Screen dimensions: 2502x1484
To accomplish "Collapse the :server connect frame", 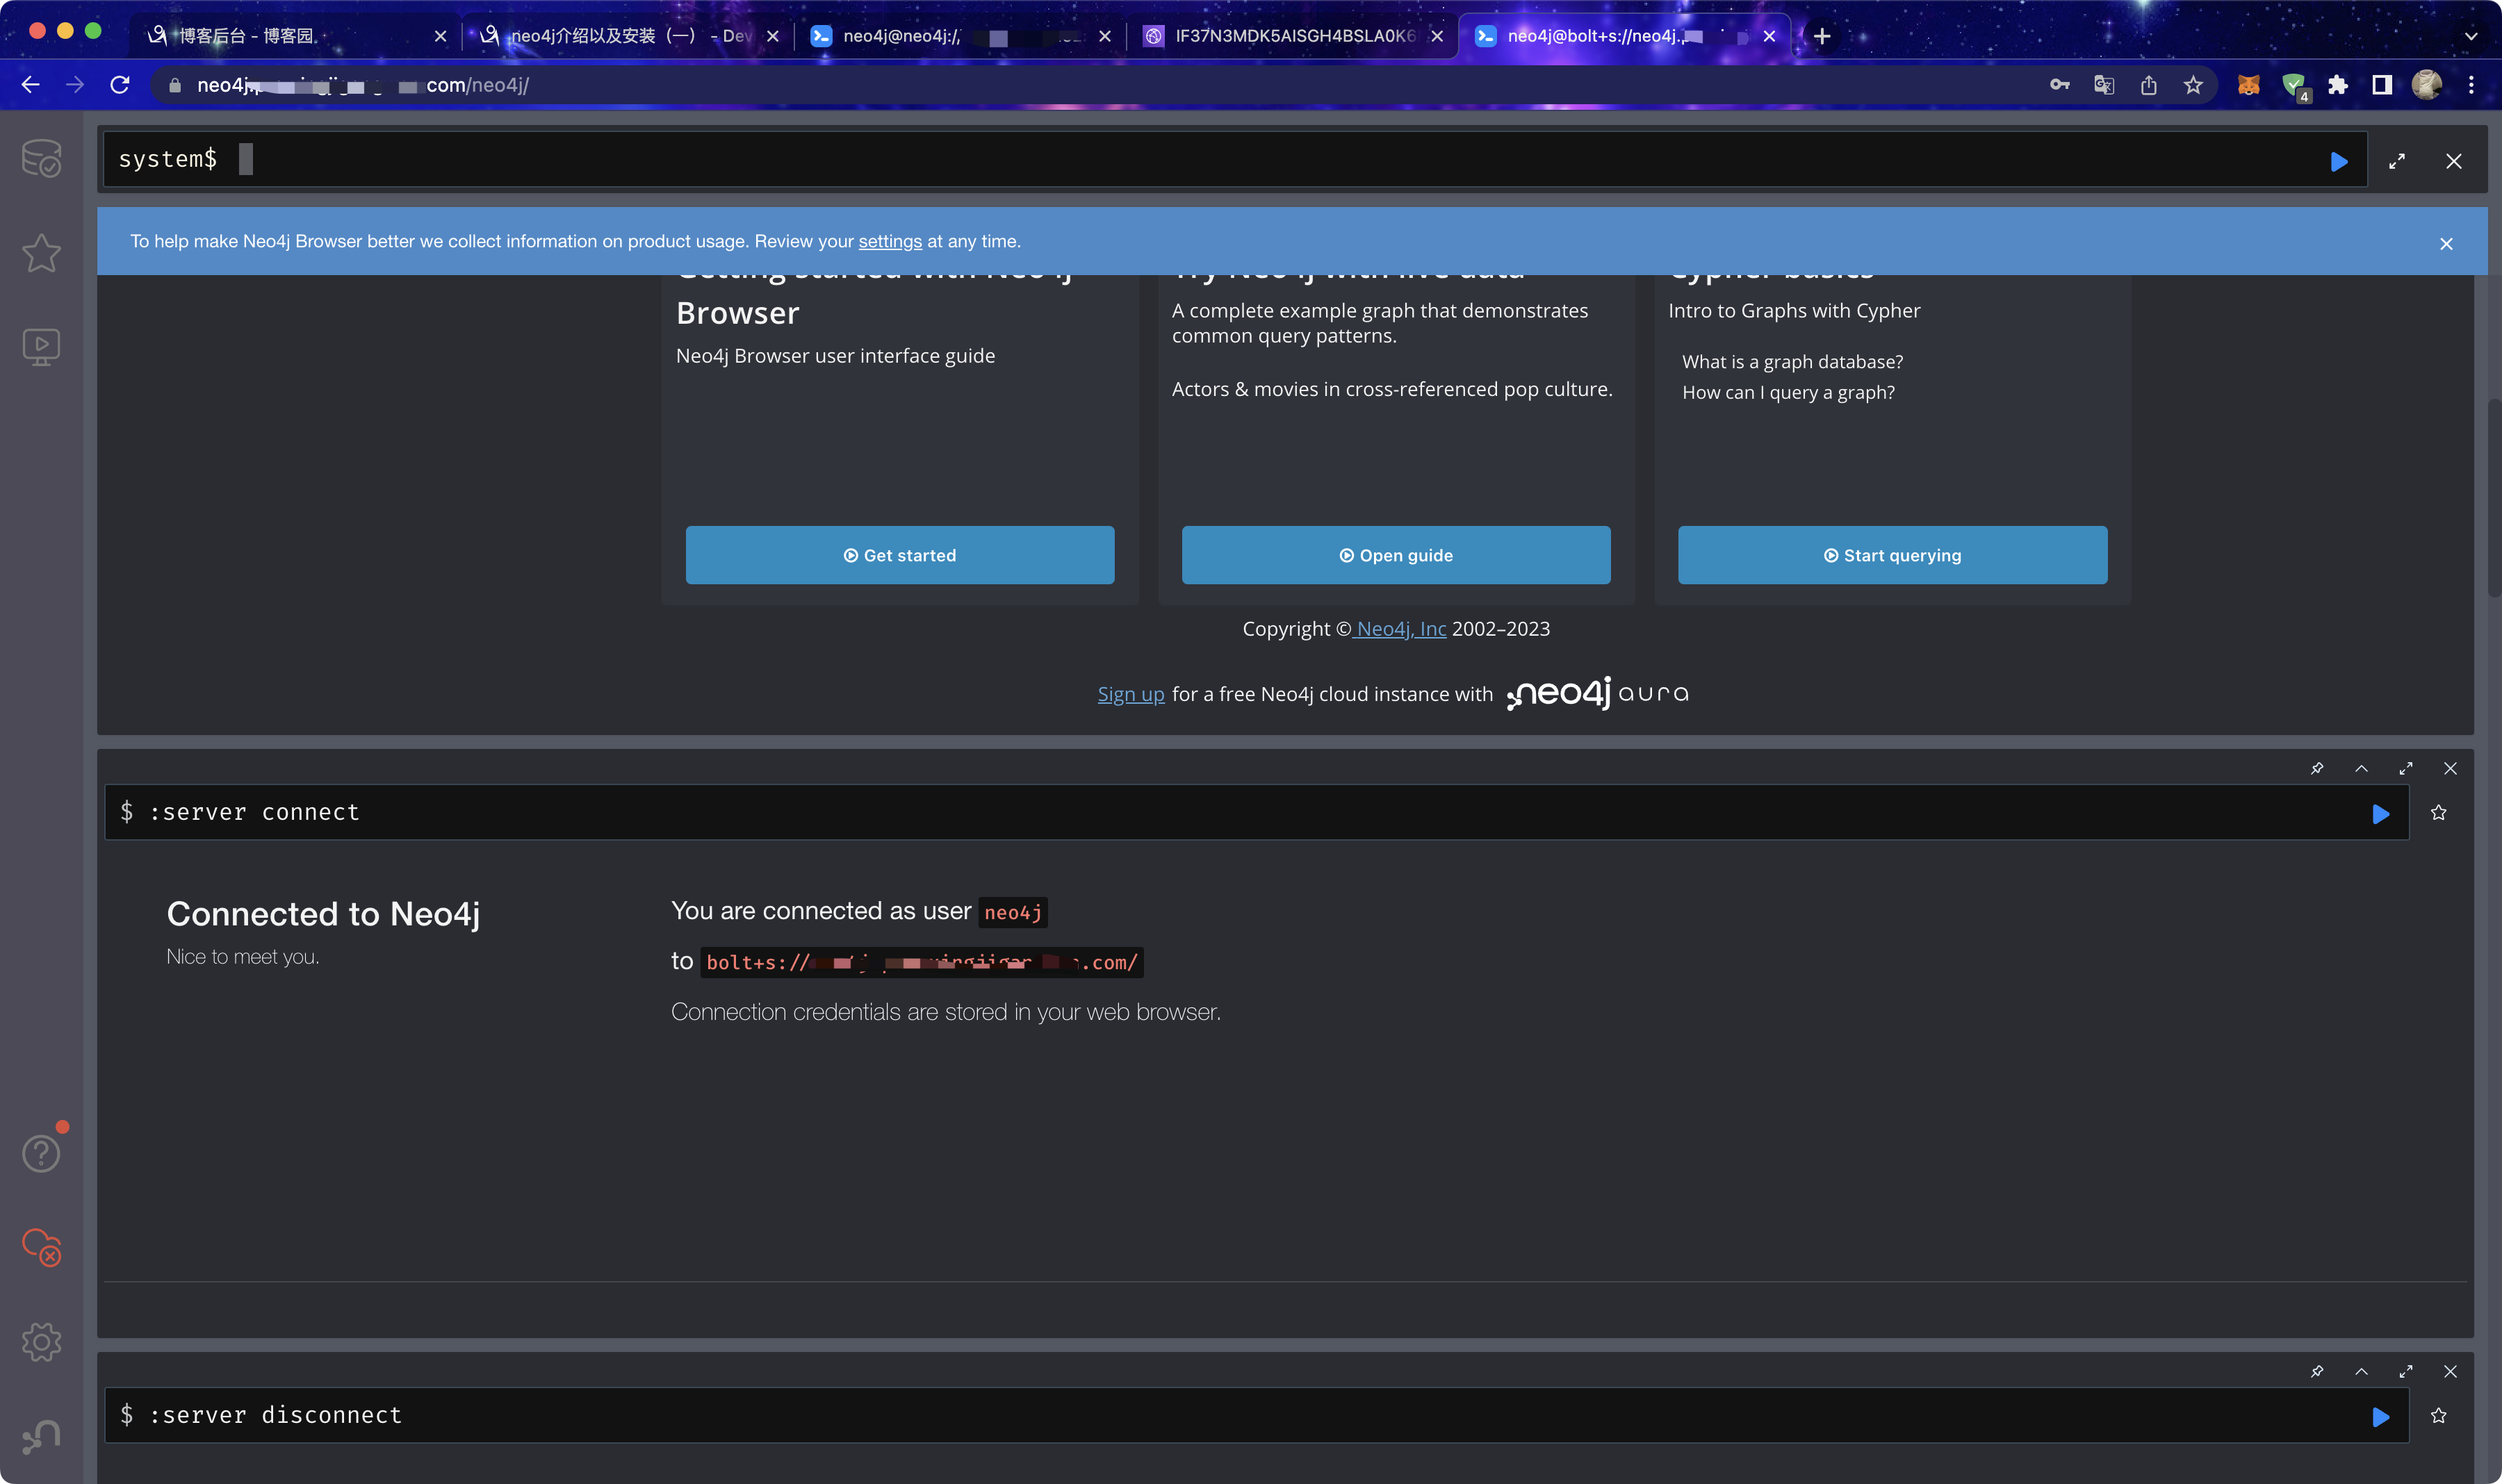I will [x=2361, y=768].
